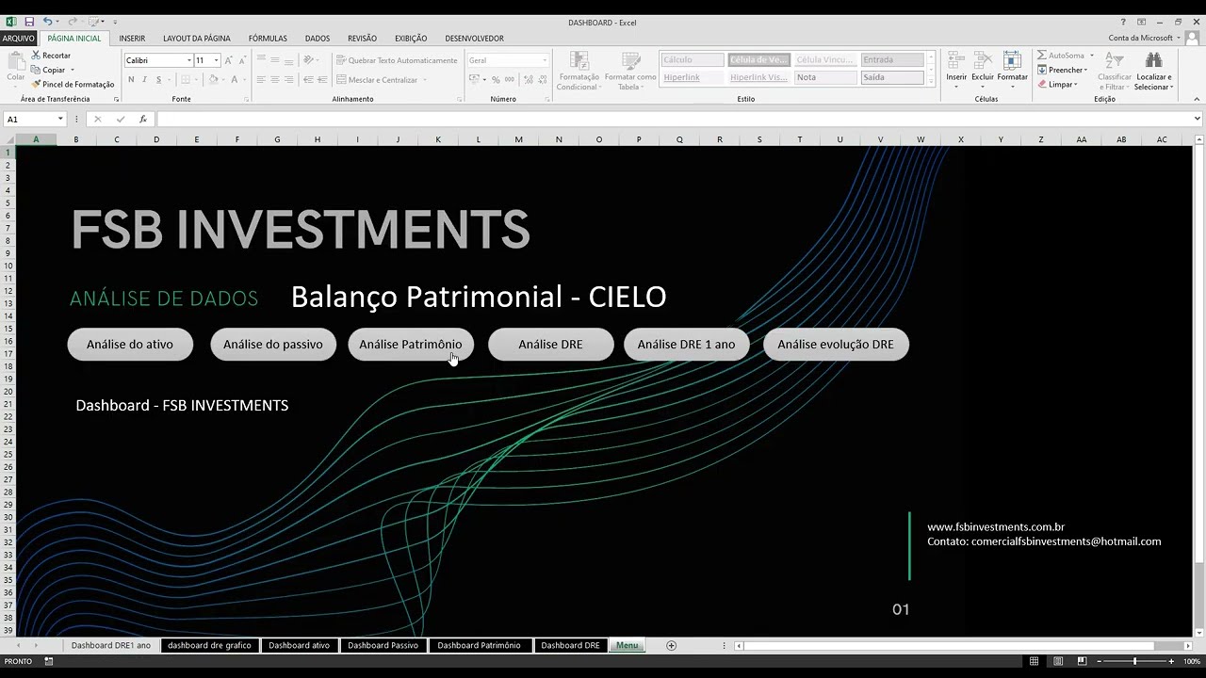Open the Limpar clear dropdown

[x=1057, y=84]
